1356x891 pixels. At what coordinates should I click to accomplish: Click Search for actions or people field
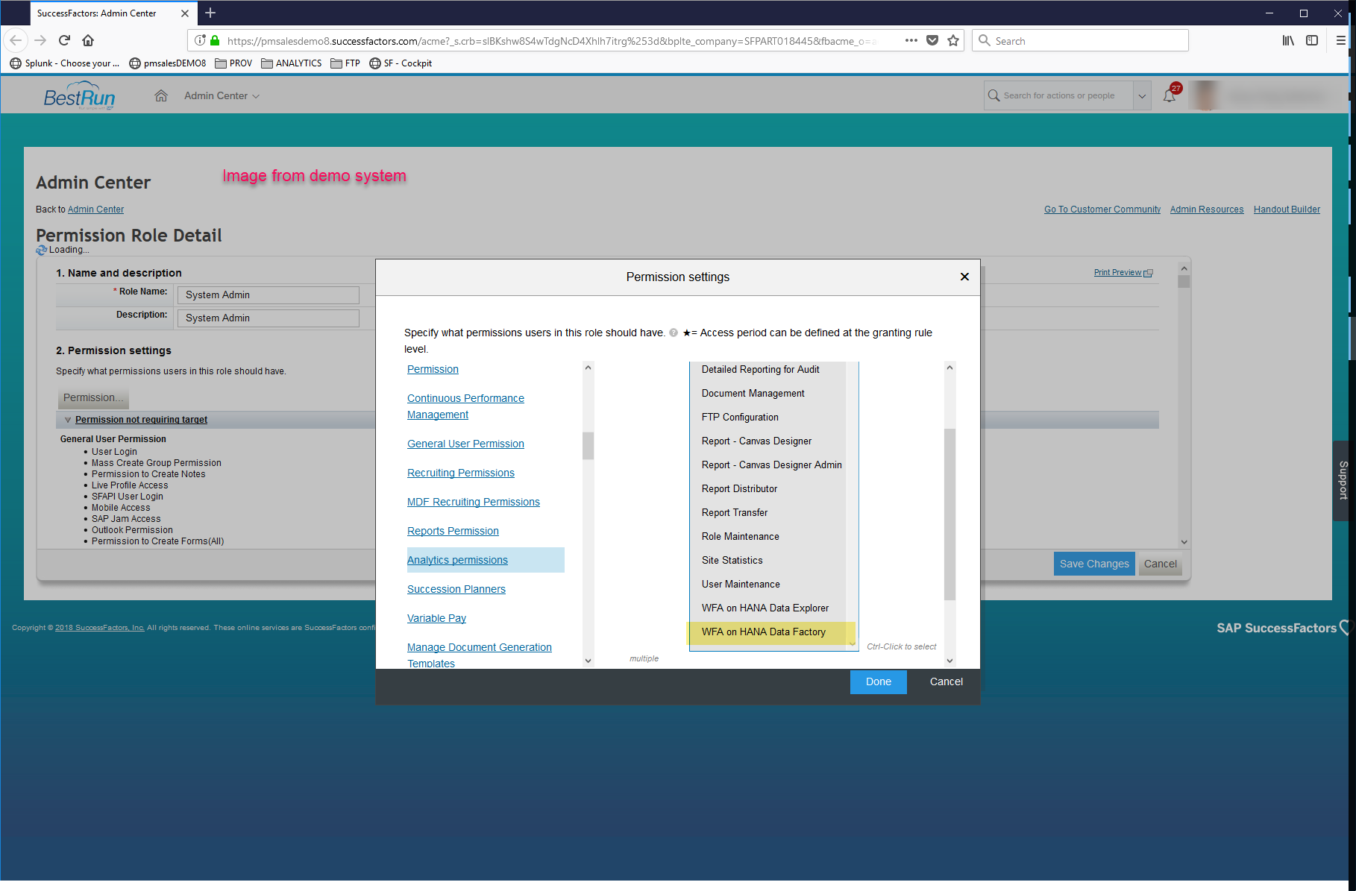click(x=1059, y=95)
